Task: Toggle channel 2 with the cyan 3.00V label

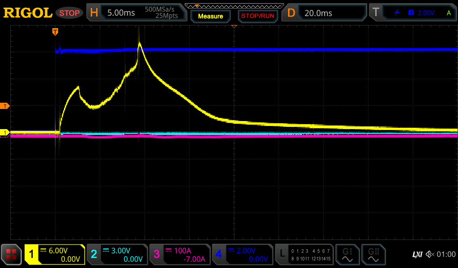Action: [117, 255]
